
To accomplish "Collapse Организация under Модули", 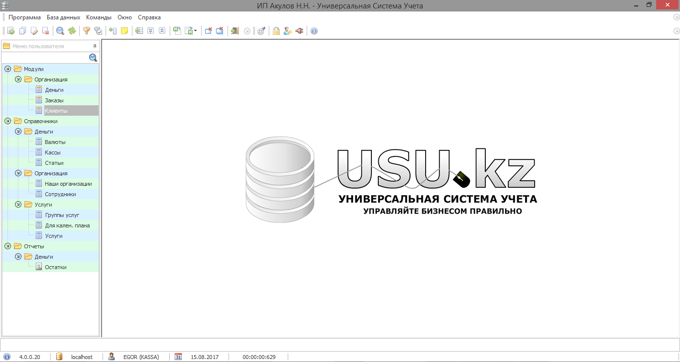I will (18, 79).
